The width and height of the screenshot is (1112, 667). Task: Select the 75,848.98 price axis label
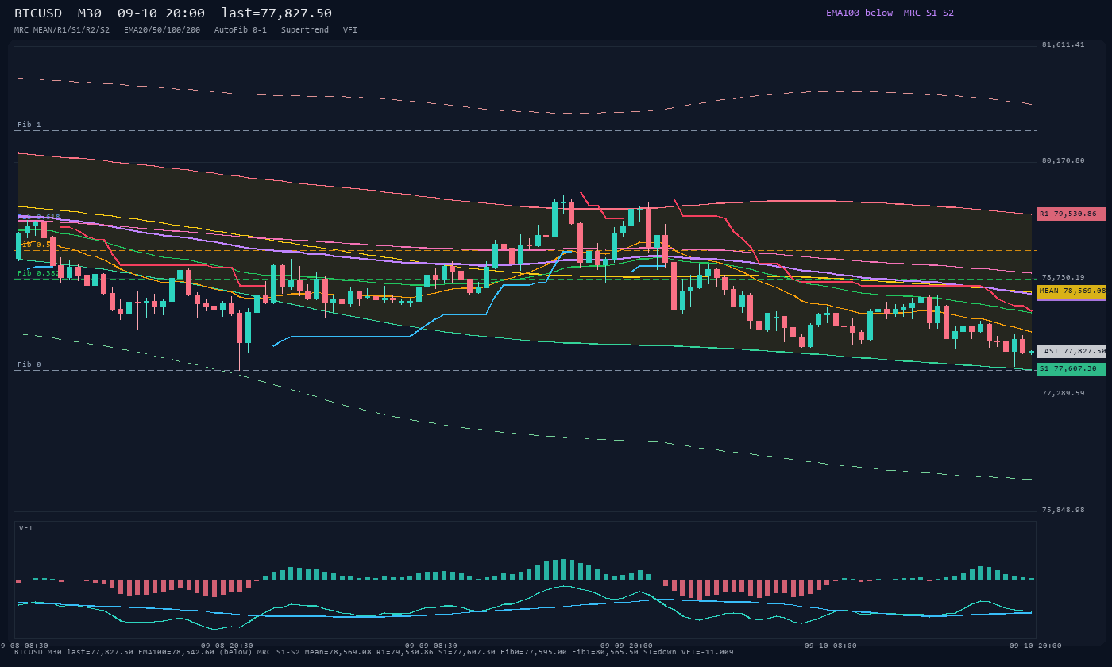click(1063, 511)
